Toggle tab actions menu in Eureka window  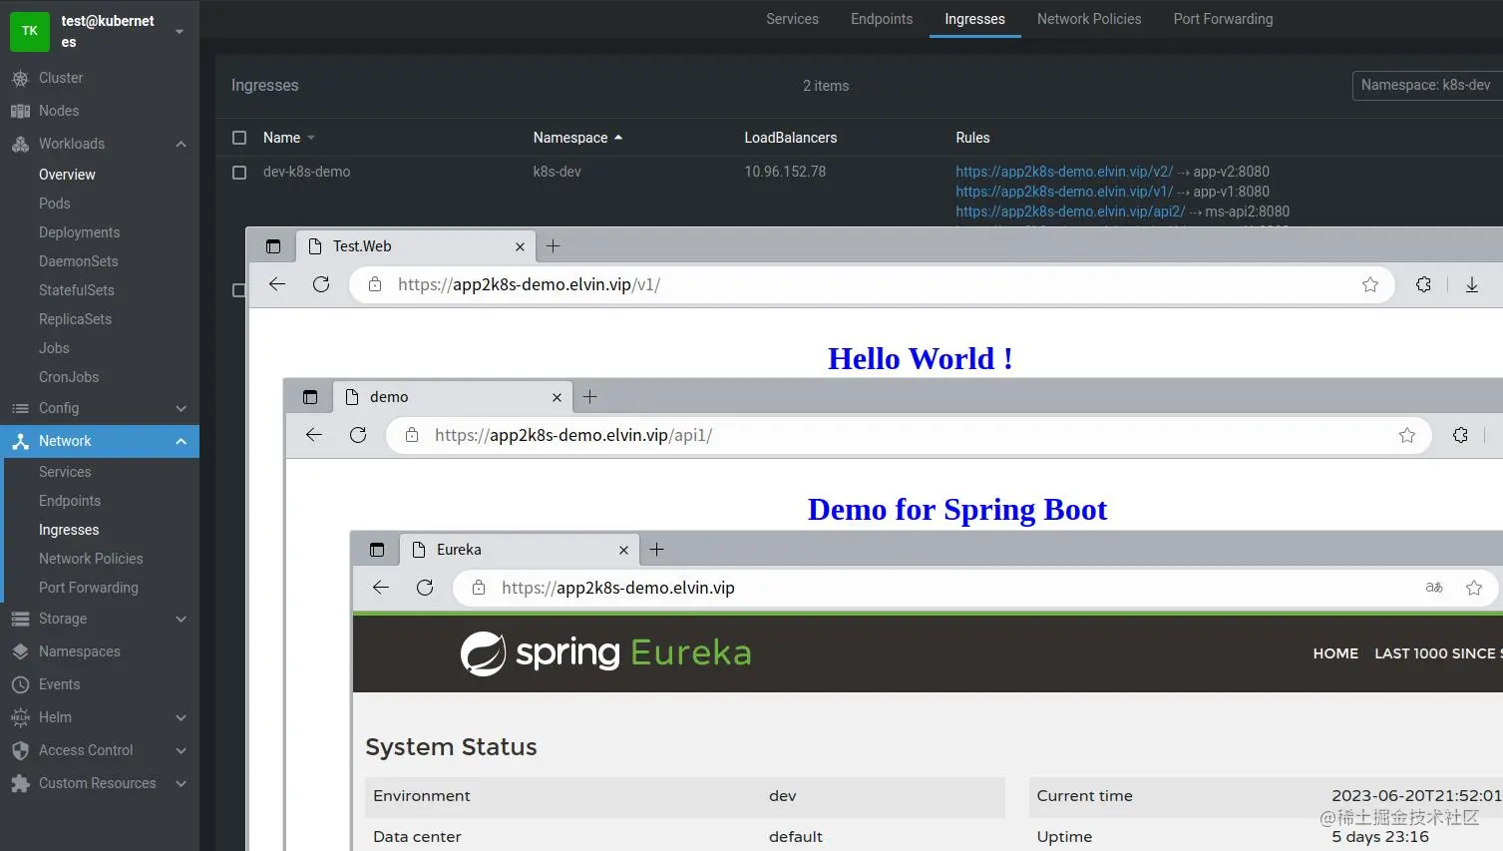[x=377, y=550]
